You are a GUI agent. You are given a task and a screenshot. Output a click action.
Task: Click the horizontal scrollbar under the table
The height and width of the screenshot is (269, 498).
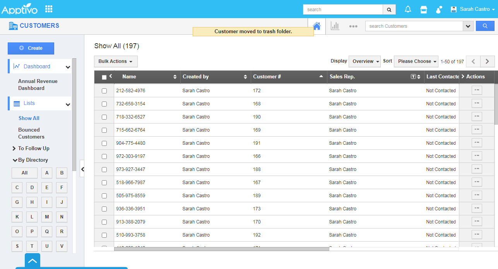click(221, 249)
